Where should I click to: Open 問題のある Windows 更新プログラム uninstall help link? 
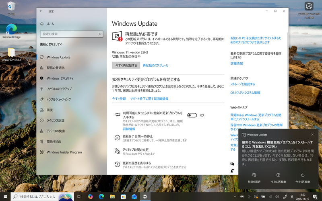256,117
